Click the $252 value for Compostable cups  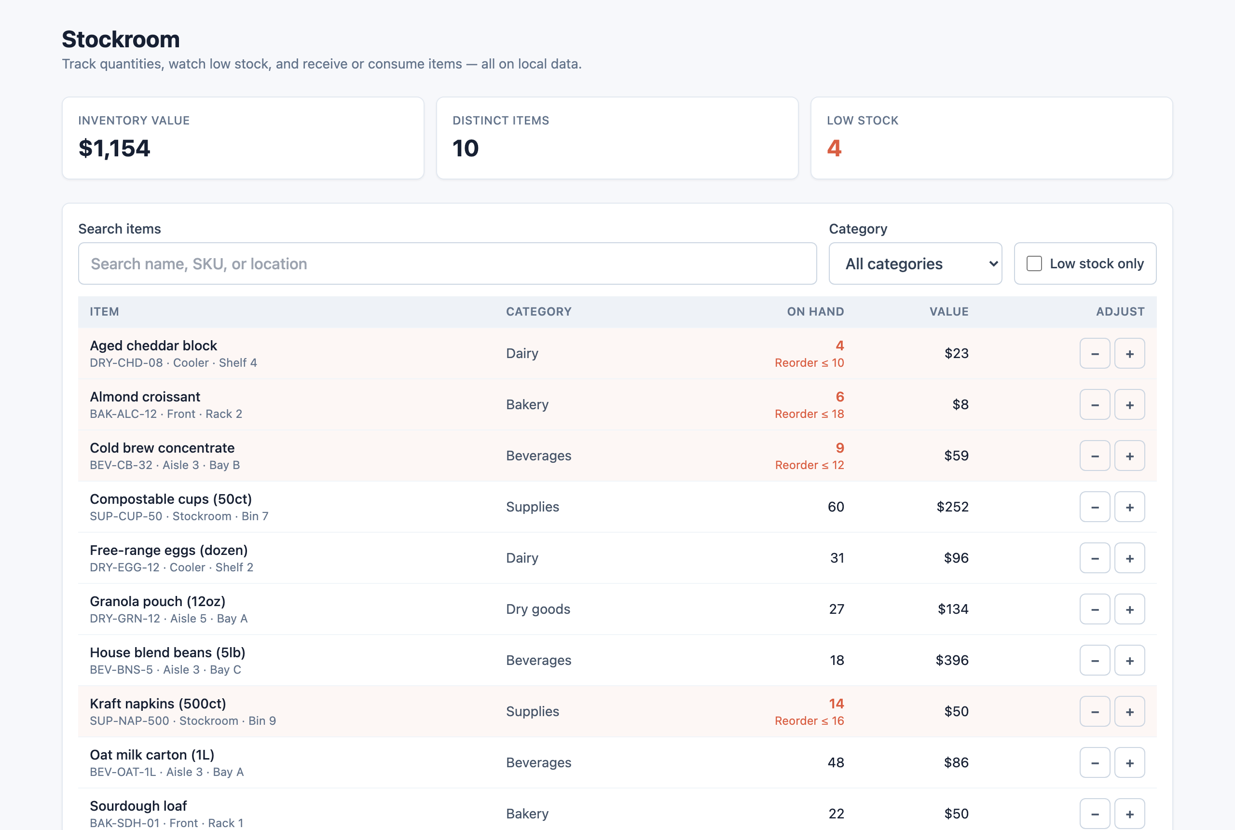click(952, 507)
